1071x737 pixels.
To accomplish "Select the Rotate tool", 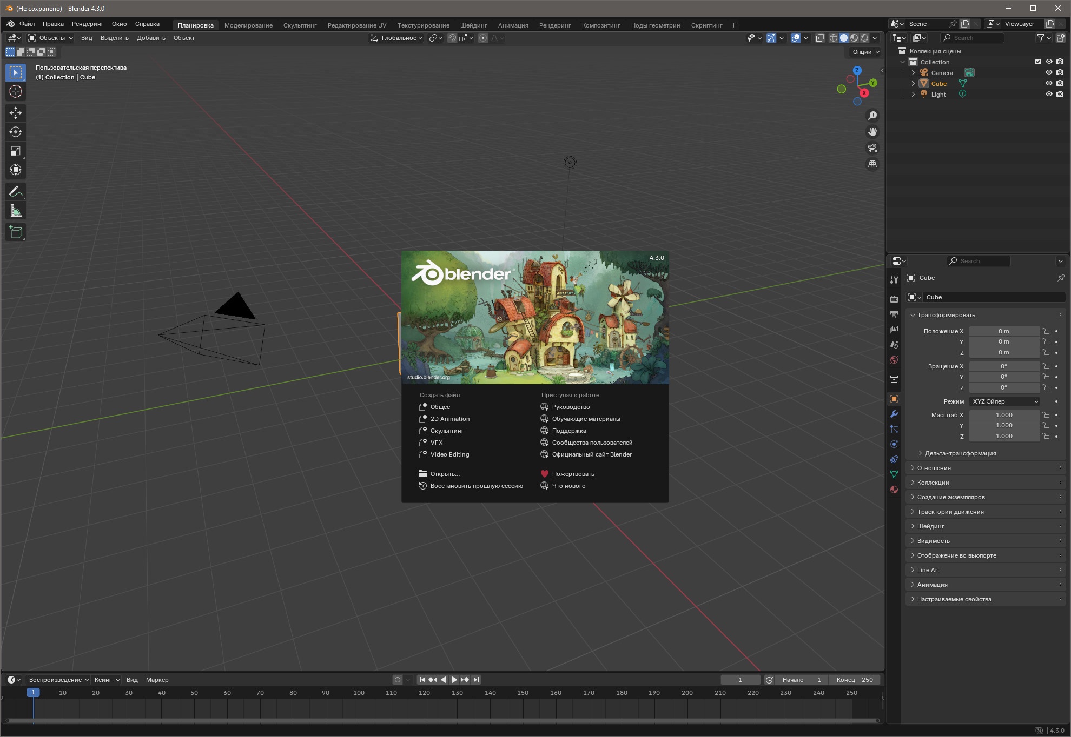I will [x=16, y=132].
